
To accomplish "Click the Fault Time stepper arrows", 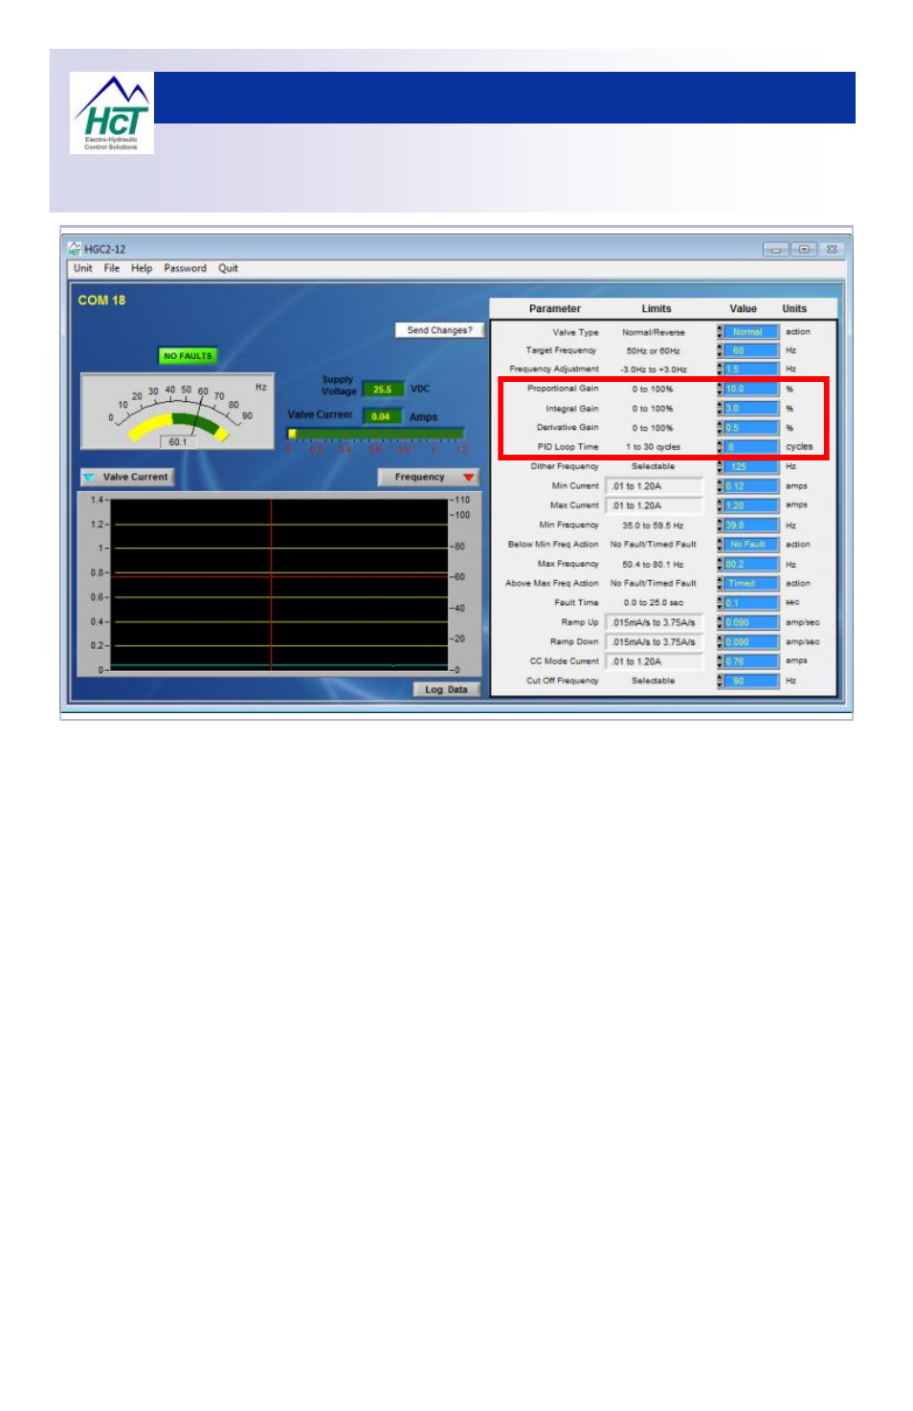I will click(x=720, y=603).
